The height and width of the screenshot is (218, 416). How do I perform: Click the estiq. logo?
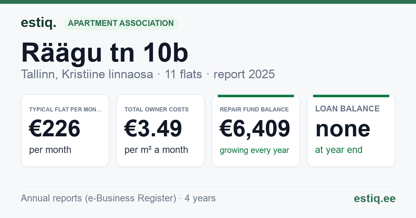(38, 23)
